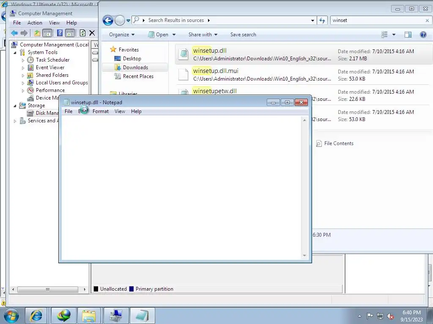Select Local Users and Groups icon
Viewport: 433px width, 324px height.
30,83
